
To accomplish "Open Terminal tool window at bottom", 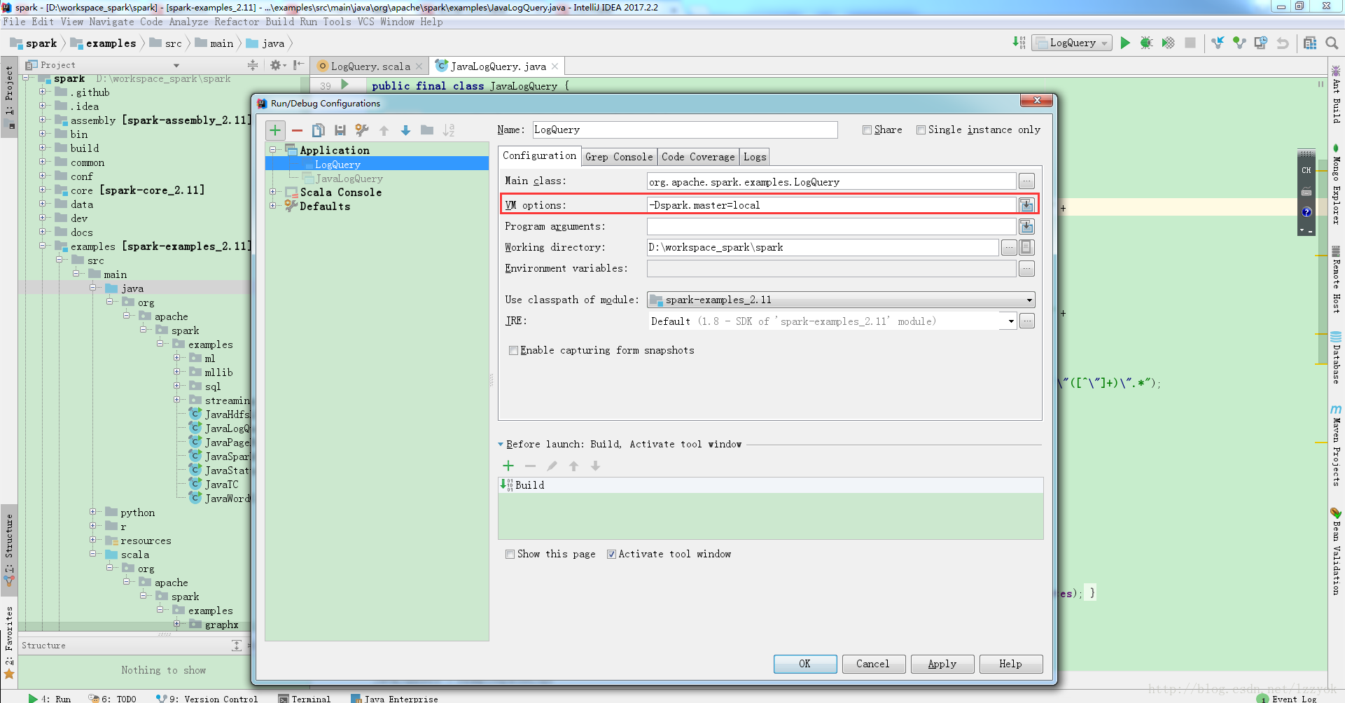I will [305, 698].
